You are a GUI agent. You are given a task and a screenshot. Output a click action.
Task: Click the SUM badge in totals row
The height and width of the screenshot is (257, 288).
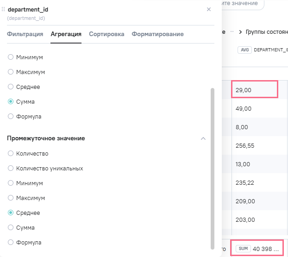[x=243, y=249]
